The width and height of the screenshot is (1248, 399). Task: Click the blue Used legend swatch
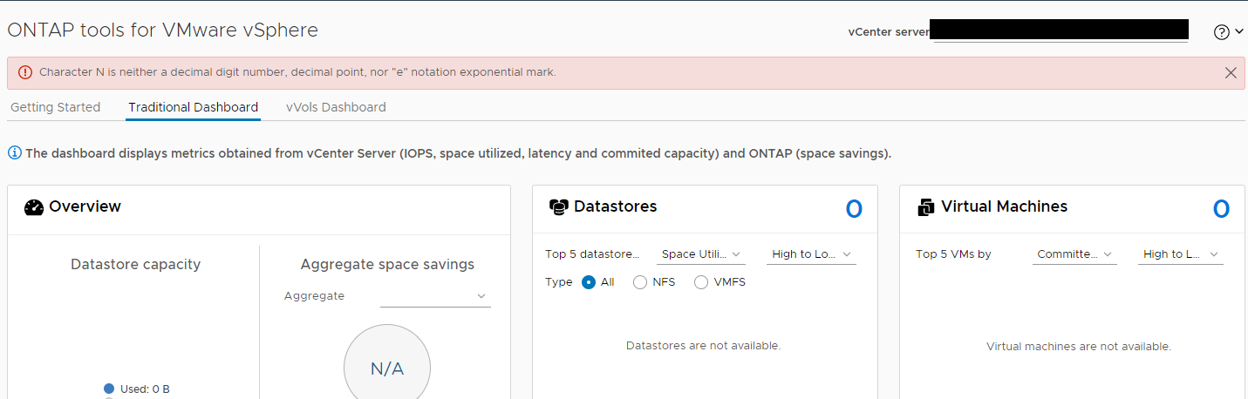pyautogui.click(x=109, y=389)
